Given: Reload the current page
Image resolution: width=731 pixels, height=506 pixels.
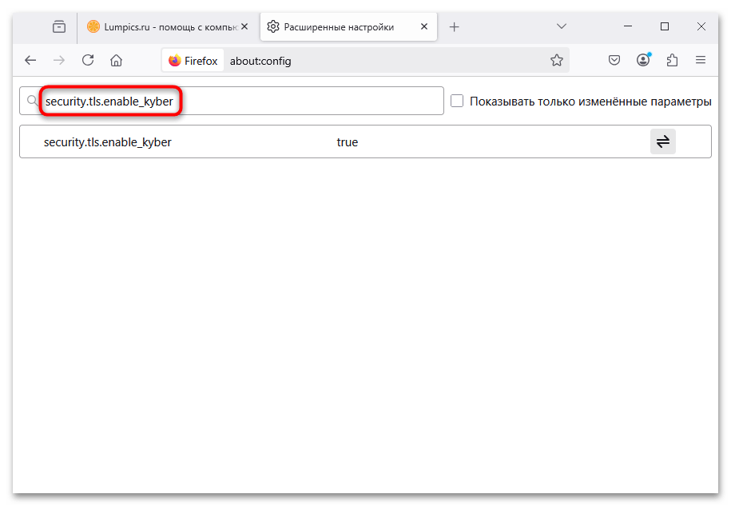Looking at the screenshot, I should click(x=88, y=60).
